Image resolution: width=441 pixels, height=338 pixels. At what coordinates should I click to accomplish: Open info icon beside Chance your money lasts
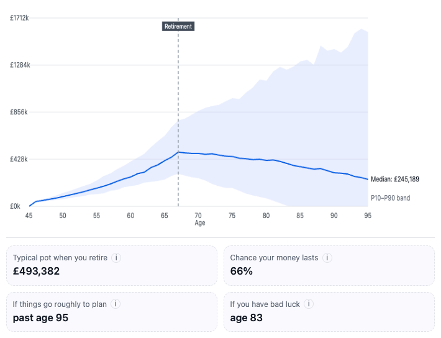point(327,257)
